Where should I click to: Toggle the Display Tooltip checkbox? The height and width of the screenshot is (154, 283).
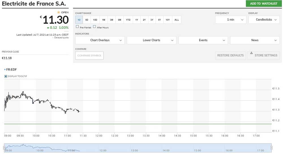6,76
